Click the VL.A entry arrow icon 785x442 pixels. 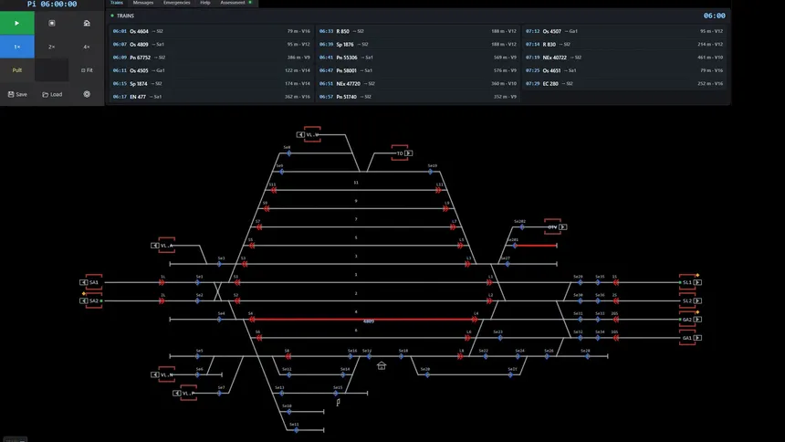(x=154, y=246)
